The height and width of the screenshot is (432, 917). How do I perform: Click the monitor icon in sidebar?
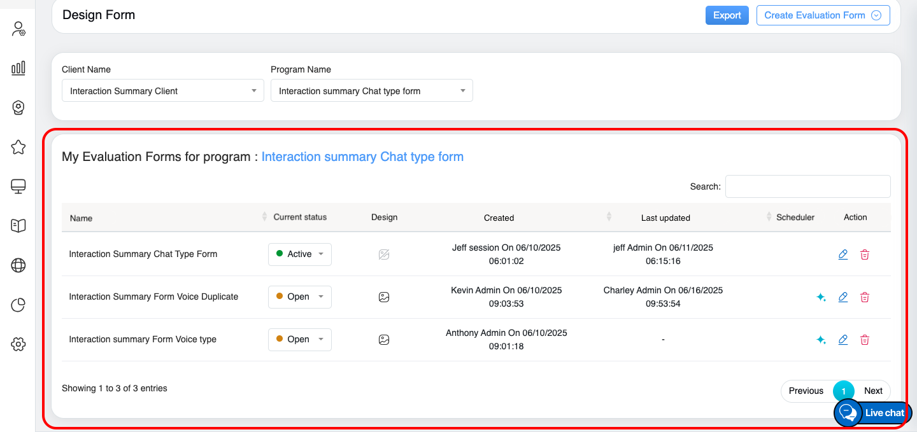point(18,186)
